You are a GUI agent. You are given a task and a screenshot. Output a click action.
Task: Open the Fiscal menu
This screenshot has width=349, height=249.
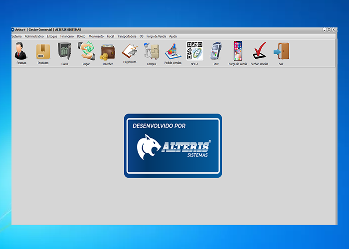110,36
